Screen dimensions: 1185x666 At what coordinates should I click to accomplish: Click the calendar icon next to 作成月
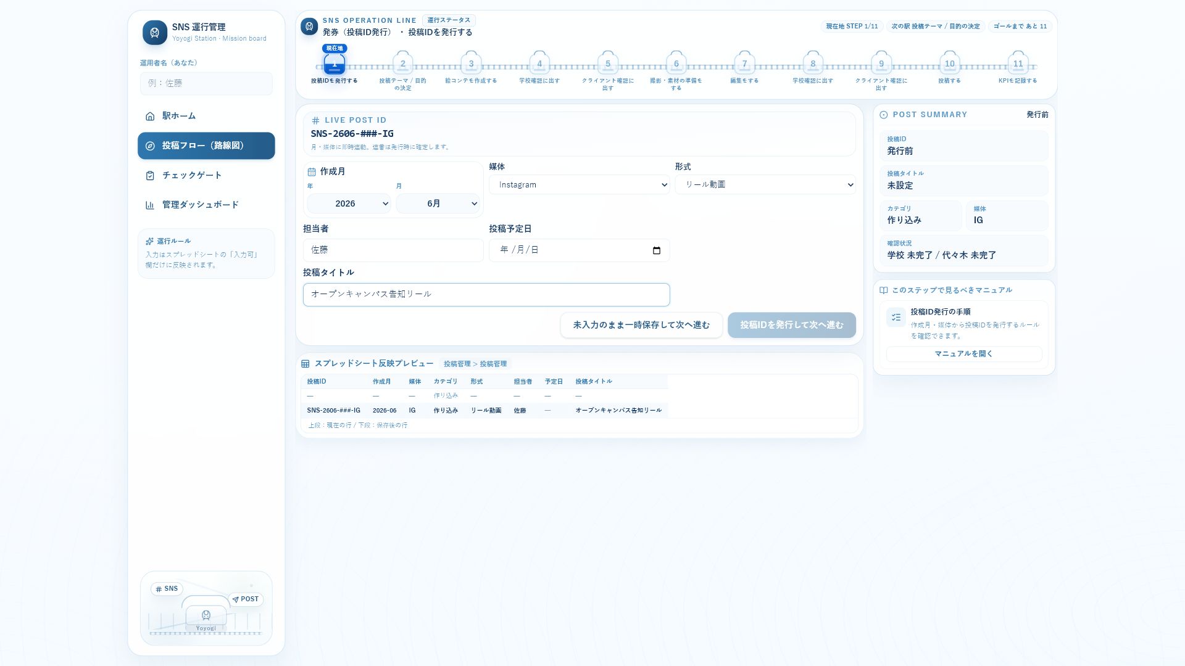point(312,171)
